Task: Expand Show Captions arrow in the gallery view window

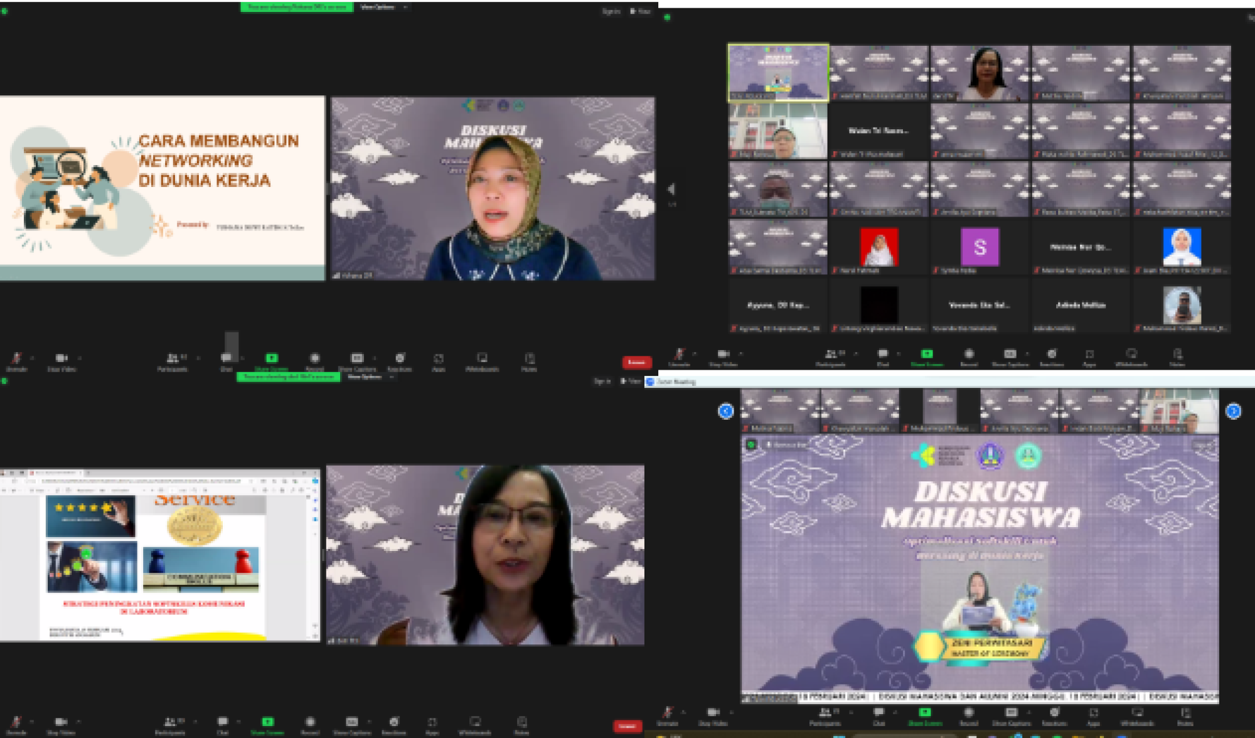Action: tap(1027, 354)
